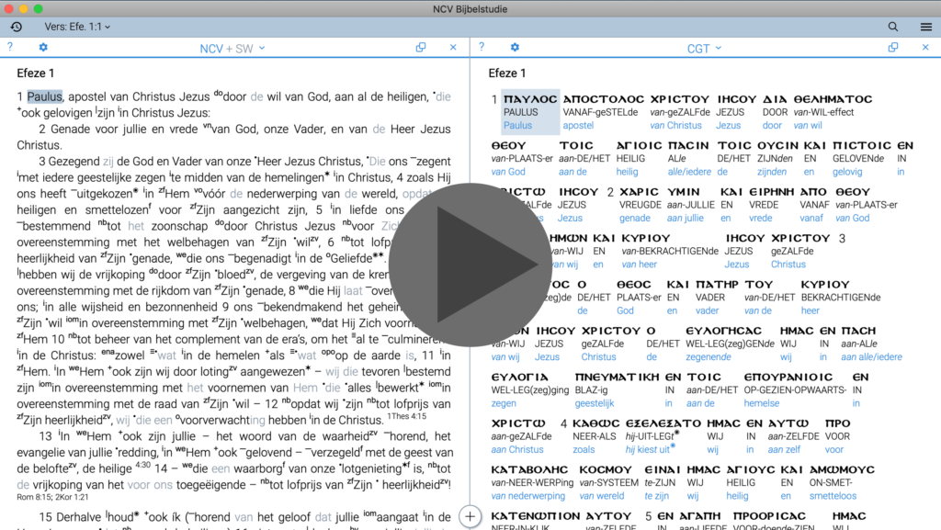Click the Greek word ΠΙΣΤΟΙΣ
The height and width of the screenshot is (530, 941).
coord(862,145)
